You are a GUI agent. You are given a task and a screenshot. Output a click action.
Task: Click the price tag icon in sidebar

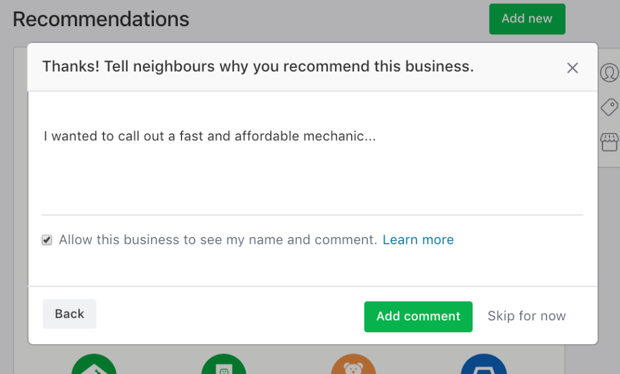coord(610,107)
